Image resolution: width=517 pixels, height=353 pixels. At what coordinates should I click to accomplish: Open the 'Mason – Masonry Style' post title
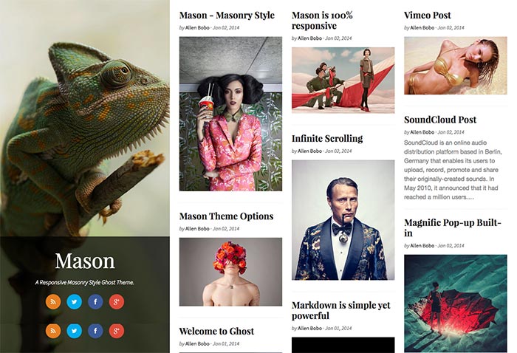pos(227,16)
